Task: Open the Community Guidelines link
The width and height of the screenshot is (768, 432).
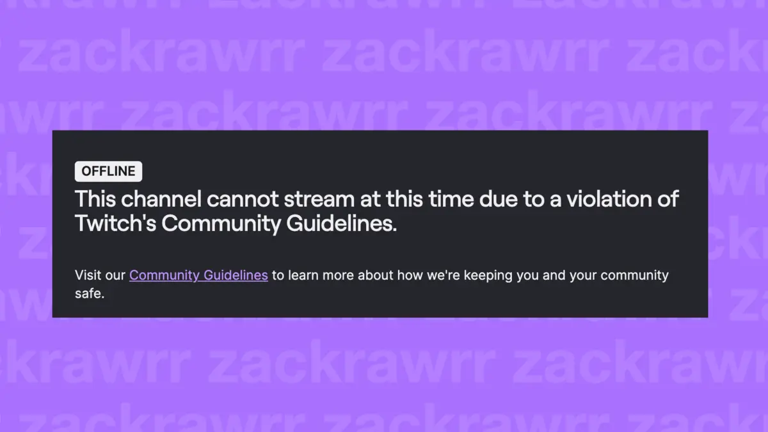Action: (x=198, y=275)
